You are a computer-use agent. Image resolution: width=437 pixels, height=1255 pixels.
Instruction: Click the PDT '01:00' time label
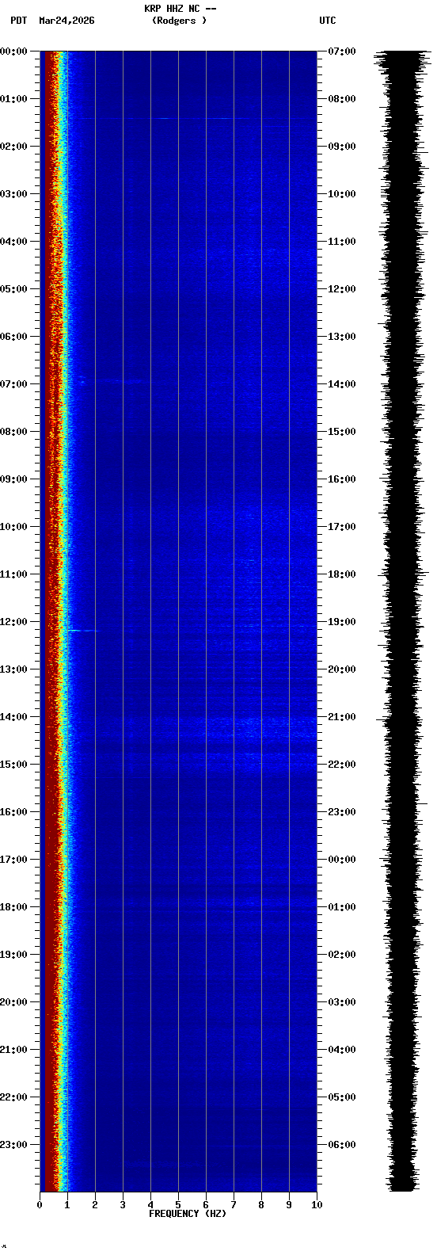14,99
